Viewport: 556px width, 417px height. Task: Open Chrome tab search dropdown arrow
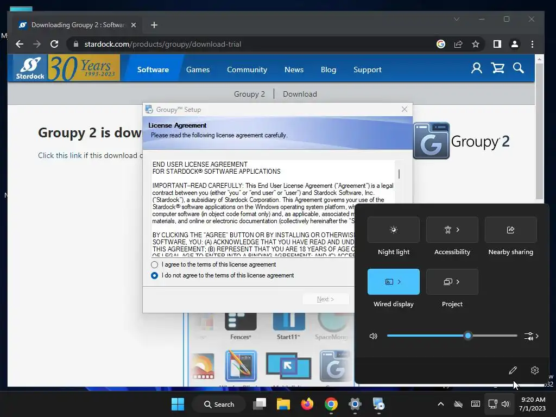pos(457,19)
